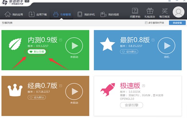Click the version text 0.8.15.2217
This screenshot has height=118, width=187.
click(x=135, y=46)
